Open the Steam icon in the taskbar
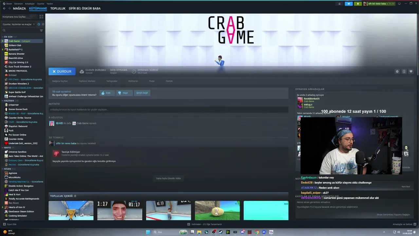The height and width of the screenshot is (236, 419). pyautogui.click(x=221, y=232)
